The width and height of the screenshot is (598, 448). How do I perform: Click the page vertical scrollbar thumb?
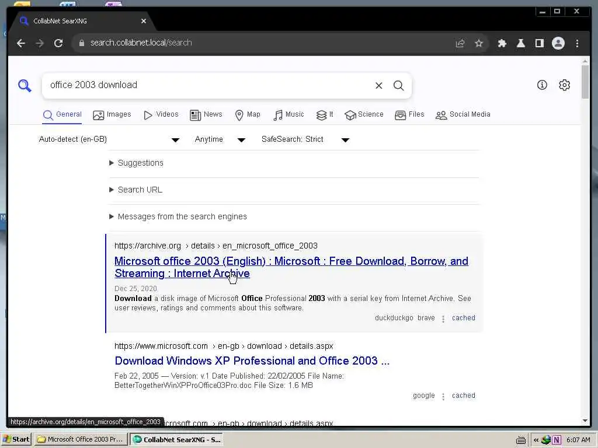(x=585, y=82)
